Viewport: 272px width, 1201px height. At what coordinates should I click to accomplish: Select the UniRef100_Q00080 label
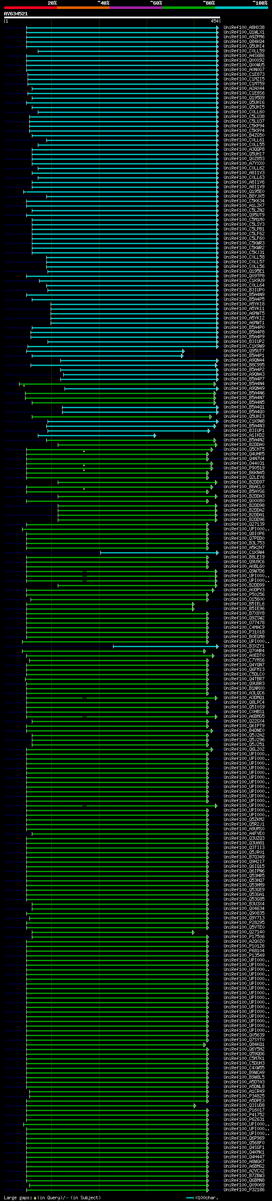[244, 501]
